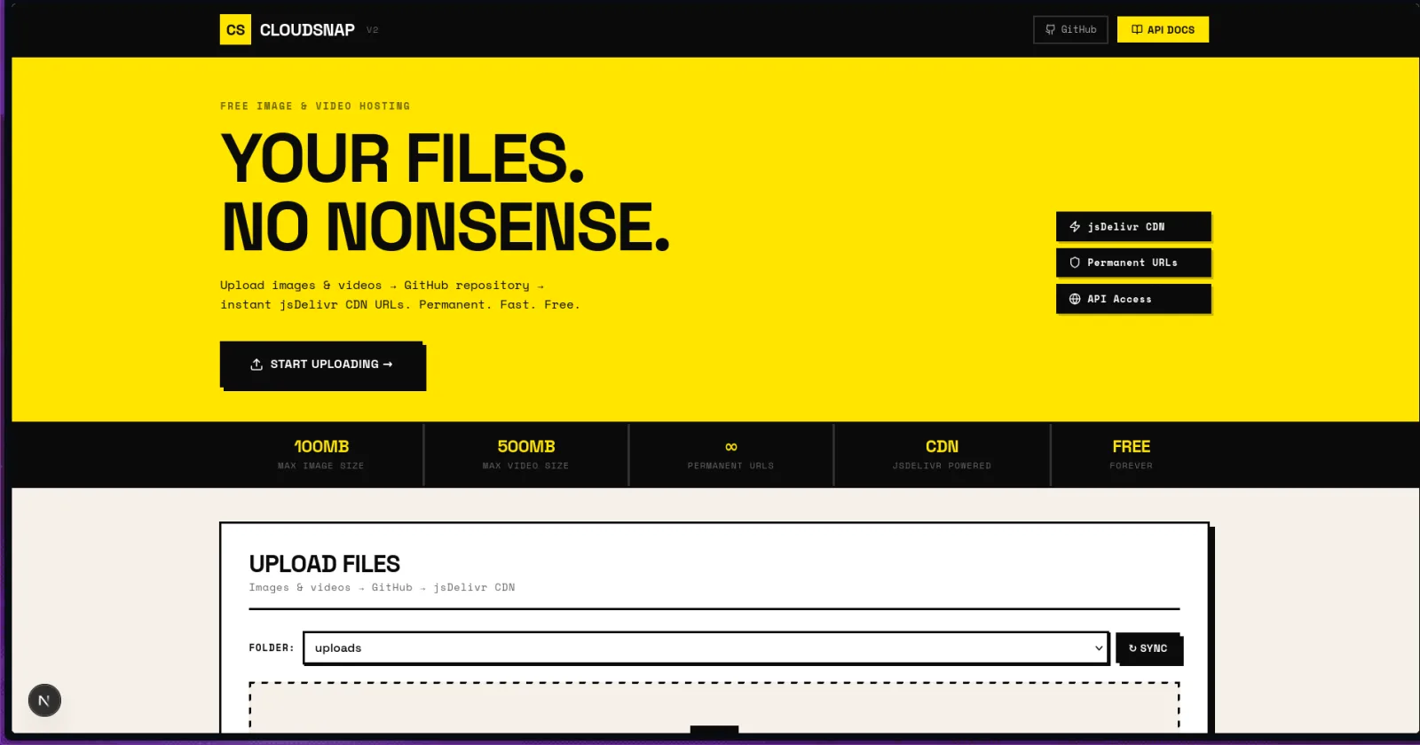Image resolution: width=1420 pixels, height=745 pixels.
Task: Click the 100MB max image size stat
Action: click(321, 454)
